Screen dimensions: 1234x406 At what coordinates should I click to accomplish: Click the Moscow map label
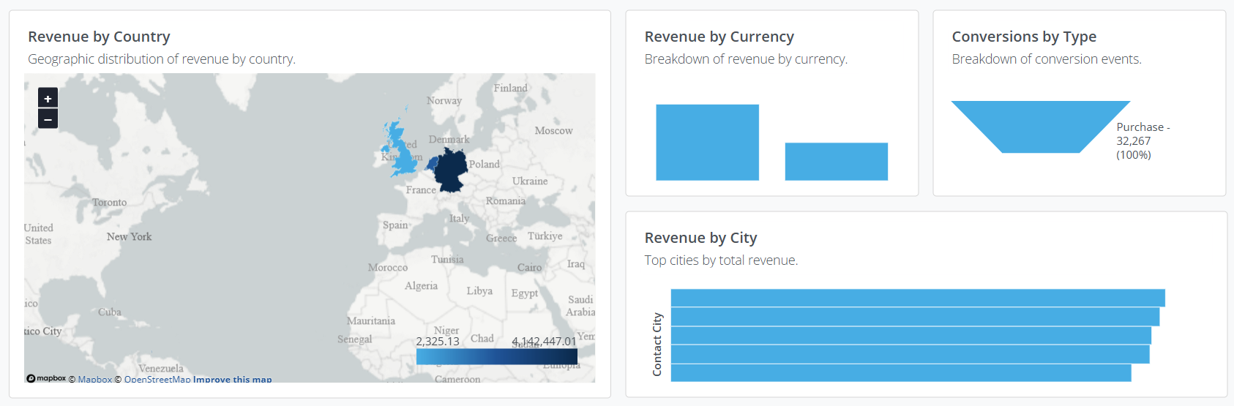[553, 131]
